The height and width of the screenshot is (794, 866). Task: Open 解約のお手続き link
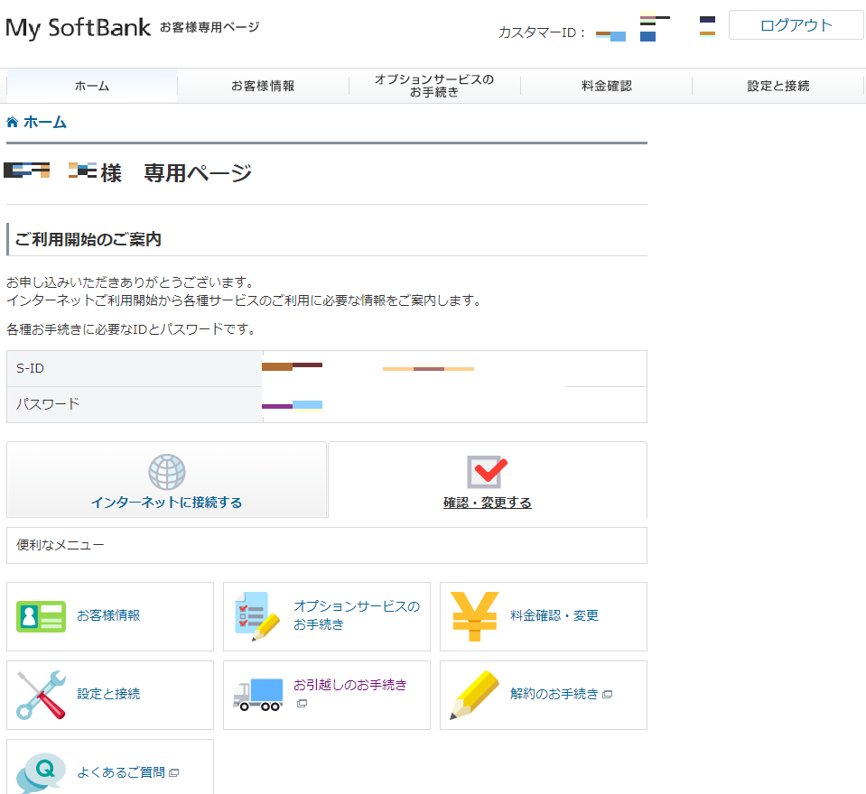[554, 694]
